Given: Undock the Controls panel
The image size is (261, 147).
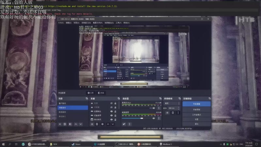Looking at the screenshot, I should 209,99.
